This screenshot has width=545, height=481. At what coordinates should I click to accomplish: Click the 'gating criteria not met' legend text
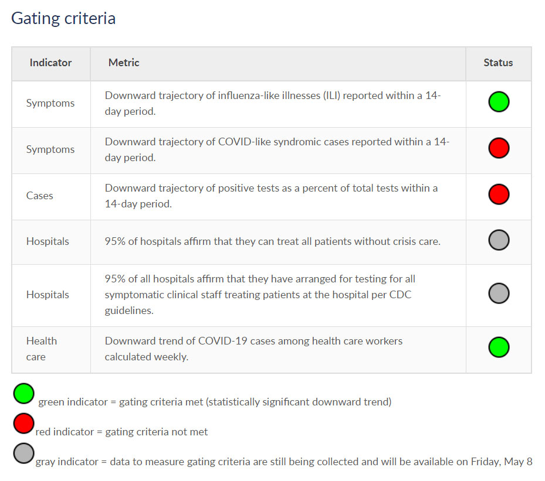pyautogui.click(x=121, y=432)
